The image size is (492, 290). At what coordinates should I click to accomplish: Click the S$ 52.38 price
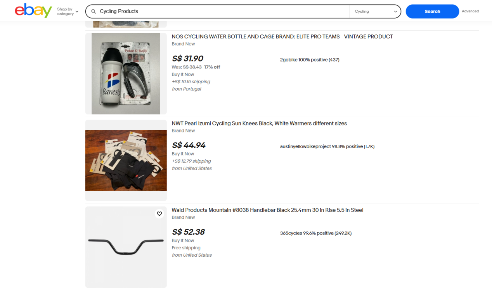(x=188, y=232)
